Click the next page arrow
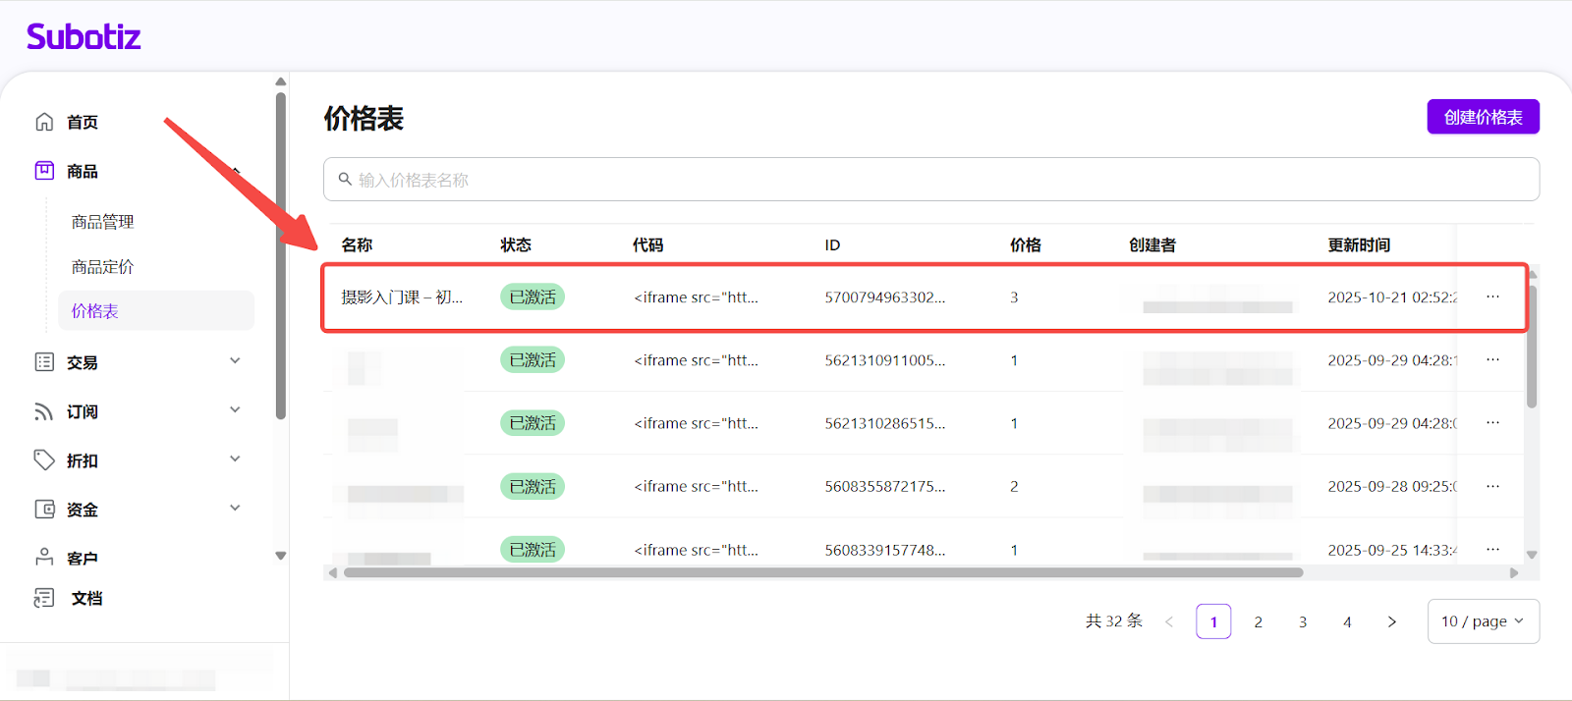The image size is (1572, 701). (x=1391, y=621)
